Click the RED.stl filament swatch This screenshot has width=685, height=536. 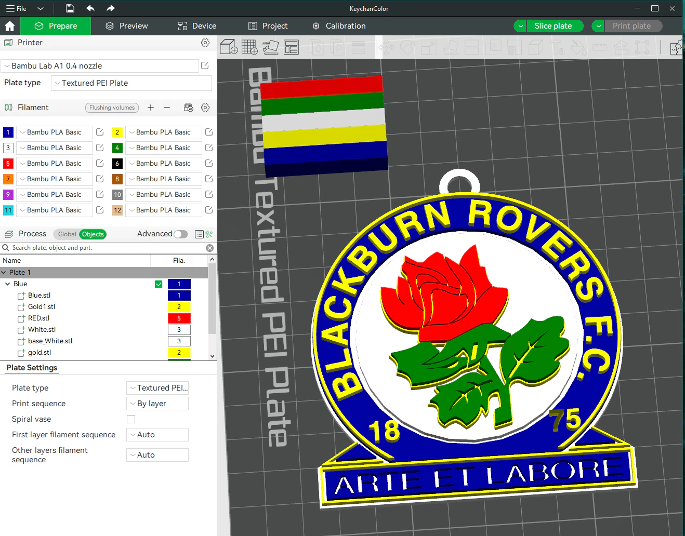[179, 318]
